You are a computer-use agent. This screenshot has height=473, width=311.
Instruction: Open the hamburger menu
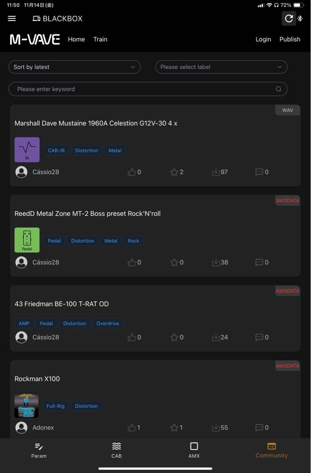coord(12,18)
